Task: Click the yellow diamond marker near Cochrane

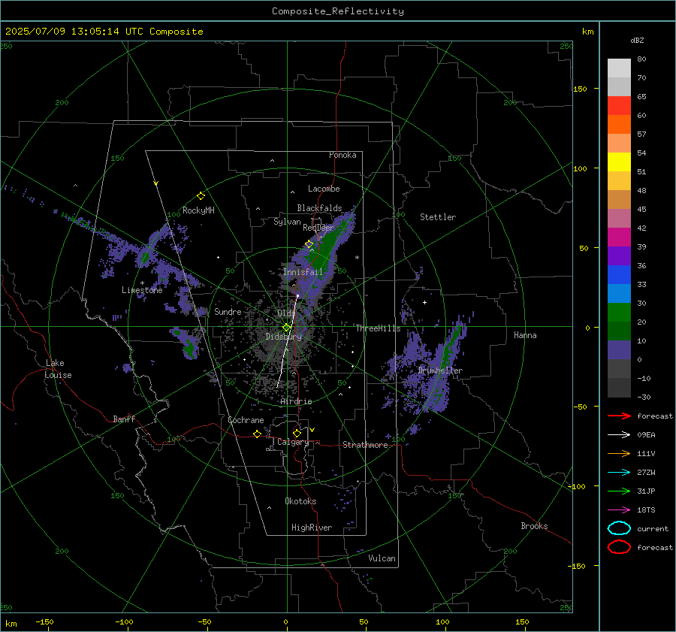Action: [x=257, y=434]
